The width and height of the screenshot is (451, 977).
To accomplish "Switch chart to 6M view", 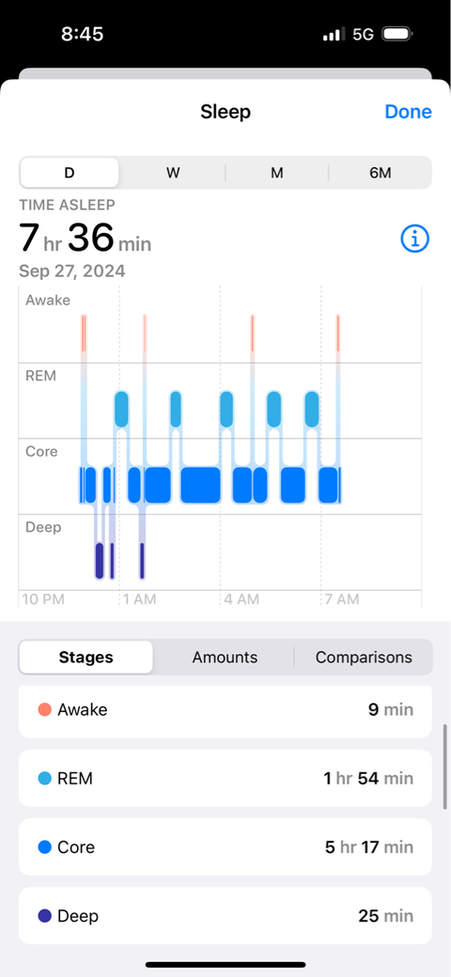I will coord(380,173).
